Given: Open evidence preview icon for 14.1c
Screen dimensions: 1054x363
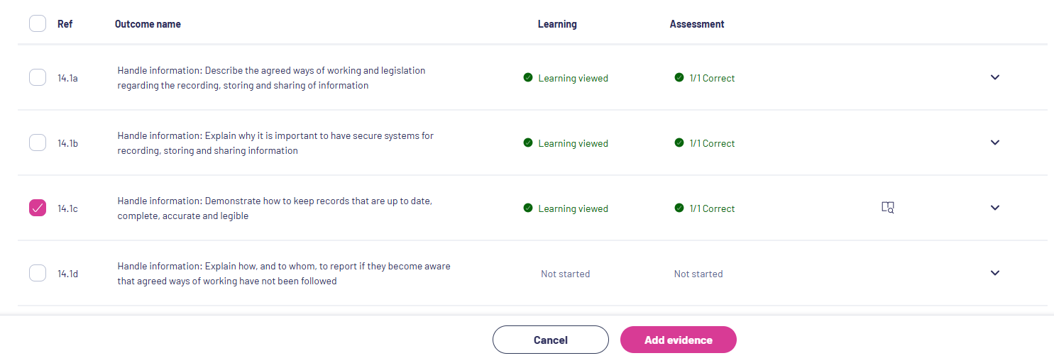Looking at the screenshot, I should point(887,208).
